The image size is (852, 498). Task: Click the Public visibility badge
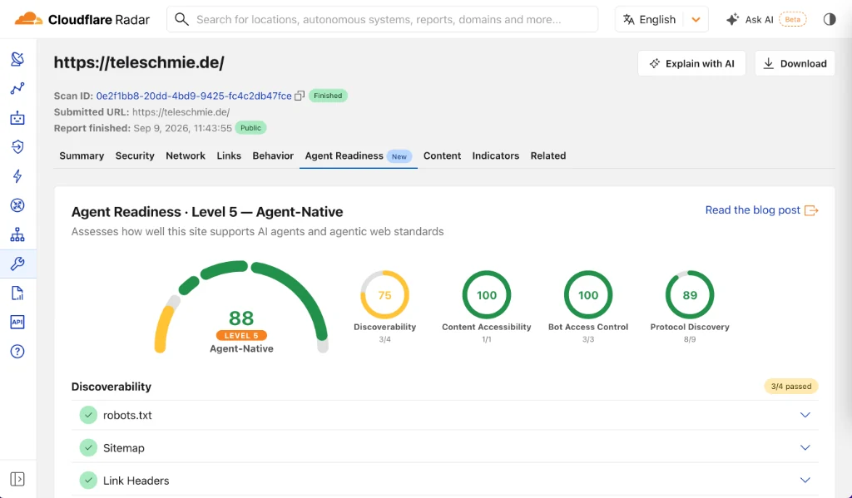coord(250,128)
